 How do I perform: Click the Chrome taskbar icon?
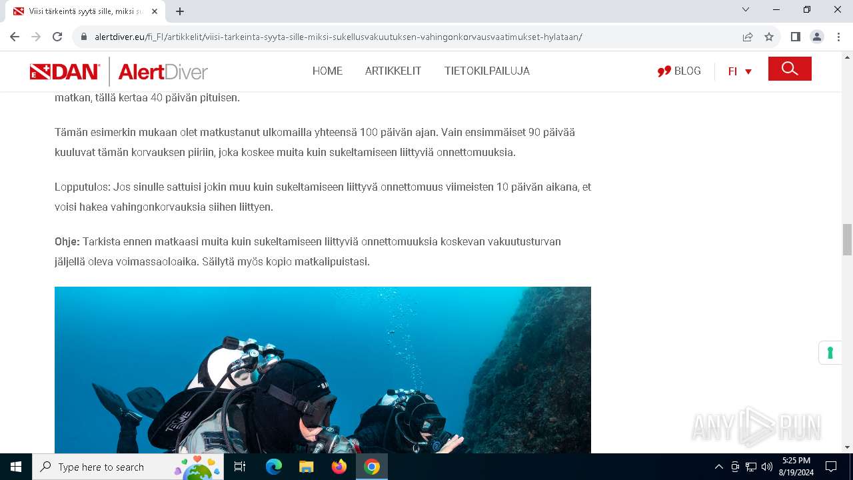click(372, 467)
